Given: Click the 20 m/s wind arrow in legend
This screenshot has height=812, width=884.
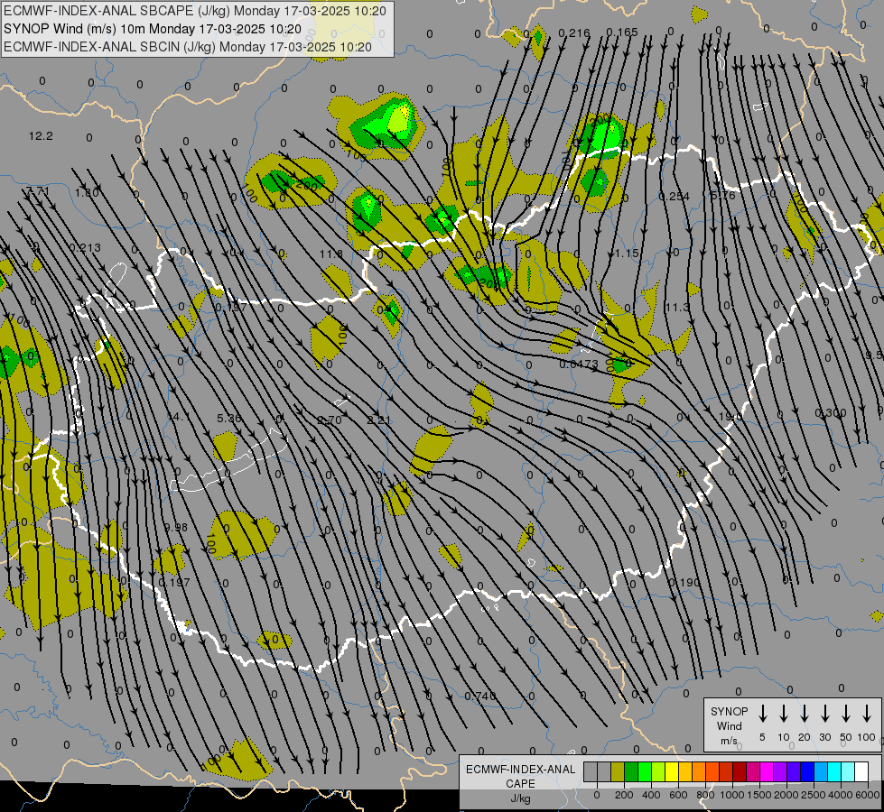Looking at the screenshot, I should tap(805, 714).
